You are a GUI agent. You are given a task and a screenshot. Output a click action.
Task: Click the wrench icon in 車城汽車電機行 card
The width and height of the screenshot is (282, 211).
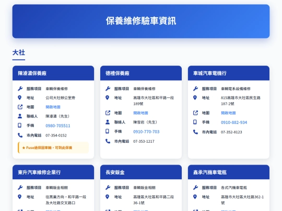point(195,89)
